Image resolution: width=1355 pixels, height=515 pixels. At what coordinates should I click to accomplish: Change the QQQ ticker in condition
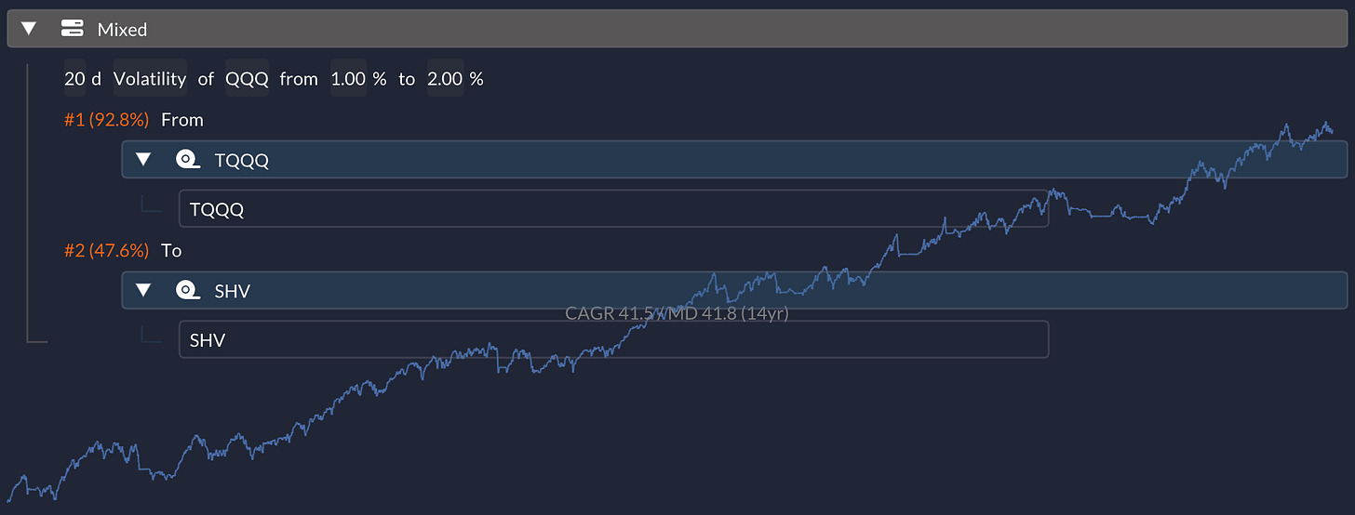[247, 79]
